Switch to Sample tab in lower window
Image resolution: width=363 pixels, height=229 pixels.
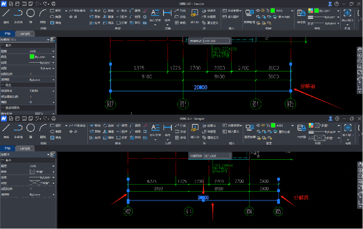point(25,148)
